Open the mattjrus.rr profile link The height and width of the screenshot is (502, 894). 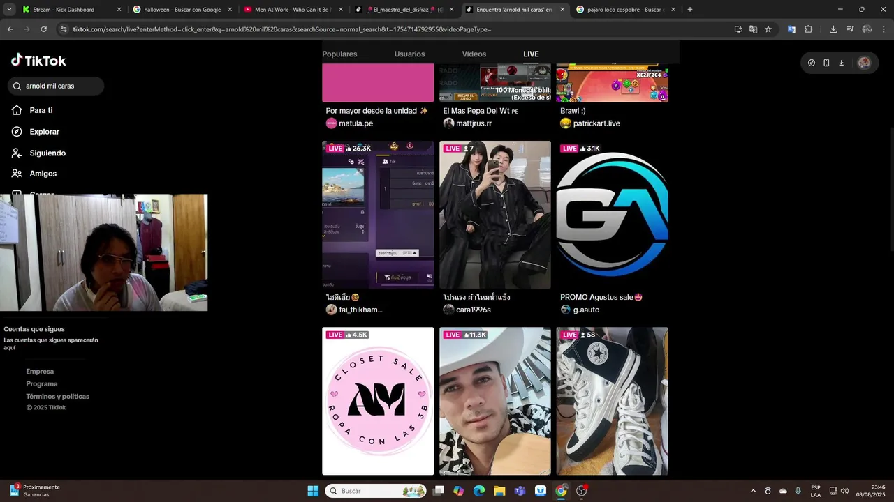(x=474, y=123)
